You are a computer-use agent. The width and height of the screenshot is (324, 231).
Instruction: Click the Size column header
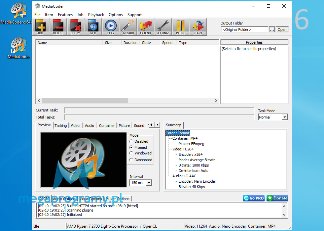point(112,43)
